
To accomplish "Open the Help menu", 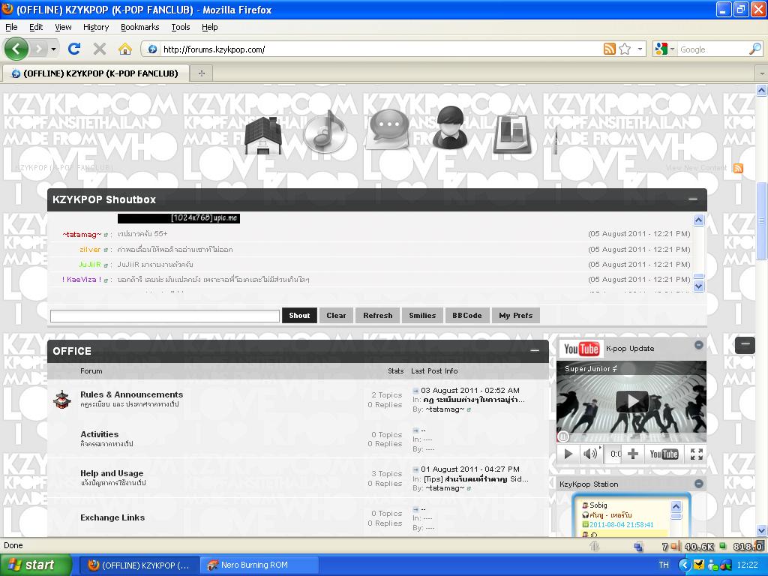I will (x=210, y=27).
